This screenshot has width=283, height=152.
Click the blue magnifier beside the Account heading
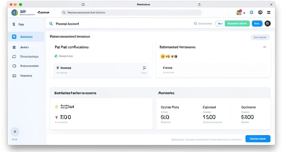point(51,24)
